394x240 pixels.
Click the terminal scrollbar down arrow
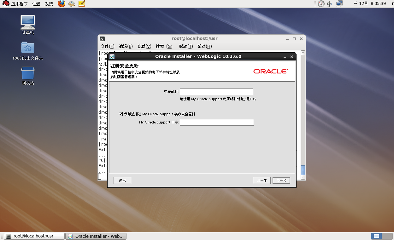click(303, 177)
